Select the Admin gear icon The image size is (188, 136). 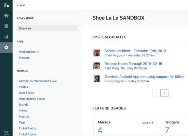coord(6,47)
